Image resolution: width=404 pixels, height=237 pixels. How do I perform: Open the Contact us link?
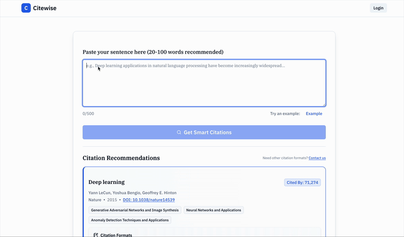(317, 158)
